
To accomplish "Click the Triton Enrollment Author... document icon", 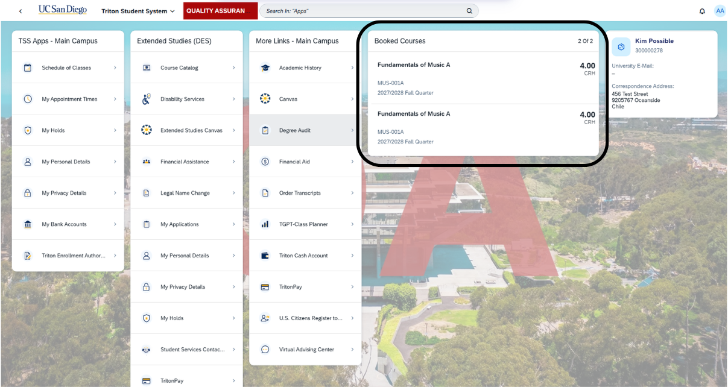I will [28, 256].
